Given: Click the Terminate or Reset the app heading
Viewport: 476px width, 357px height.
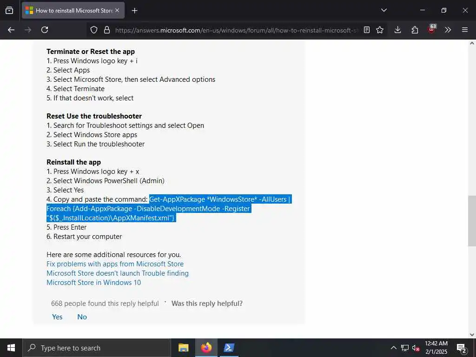Looking at the screenshot, I should point(91,51).
